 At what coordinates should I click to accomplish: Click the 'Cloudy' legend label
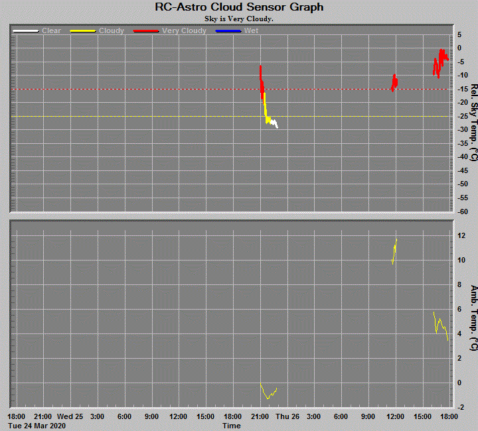coord(112,31)
